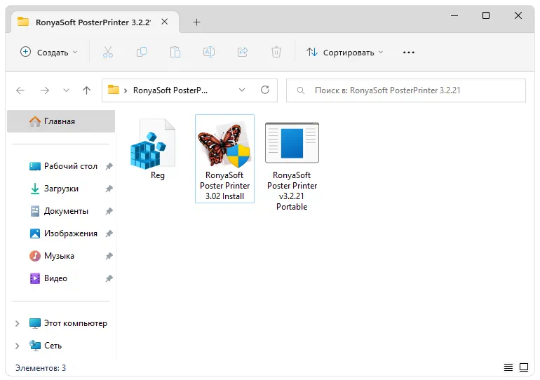Expand Сеть tree node
This screenshot has height=380, width=540.
coord(18,346)
